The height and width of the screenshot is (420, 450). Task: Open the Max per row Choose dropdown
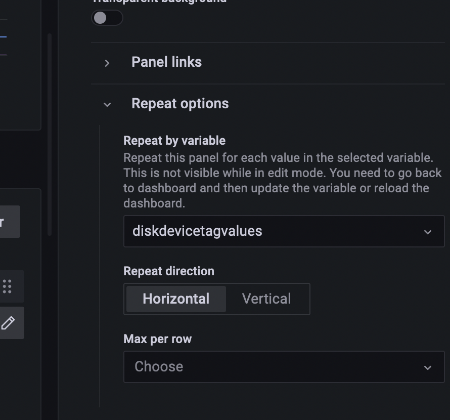click(x=284, y=367)
